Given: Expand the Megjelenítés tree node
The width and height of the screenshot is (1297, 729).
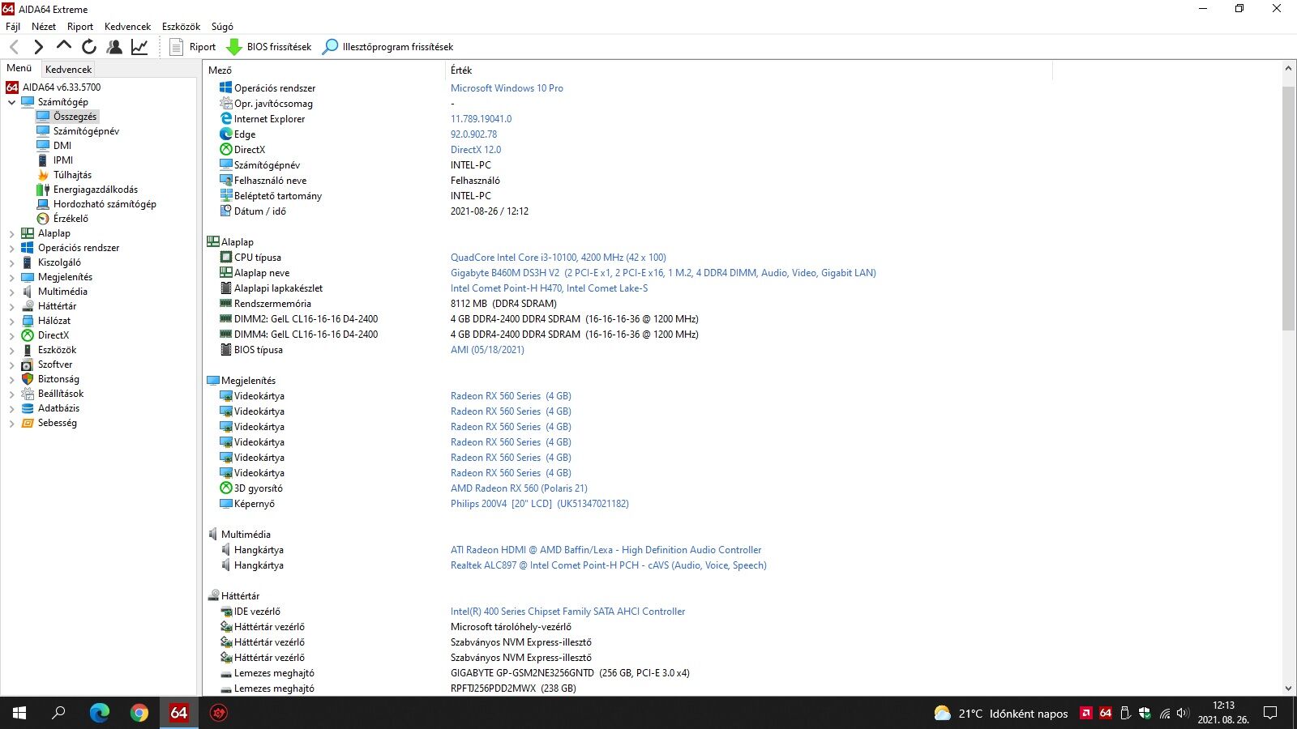Looking at the screenshot, I should click(11, 277).
